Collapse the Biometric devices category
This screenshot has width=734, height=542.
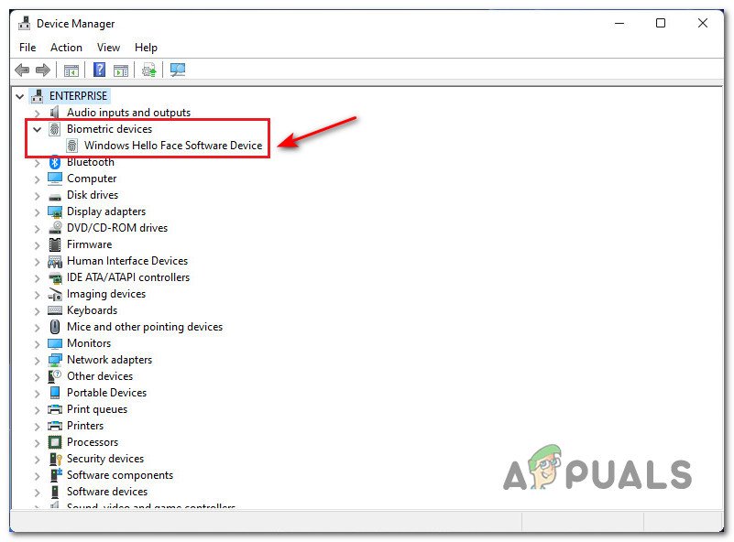coord(38,129)
